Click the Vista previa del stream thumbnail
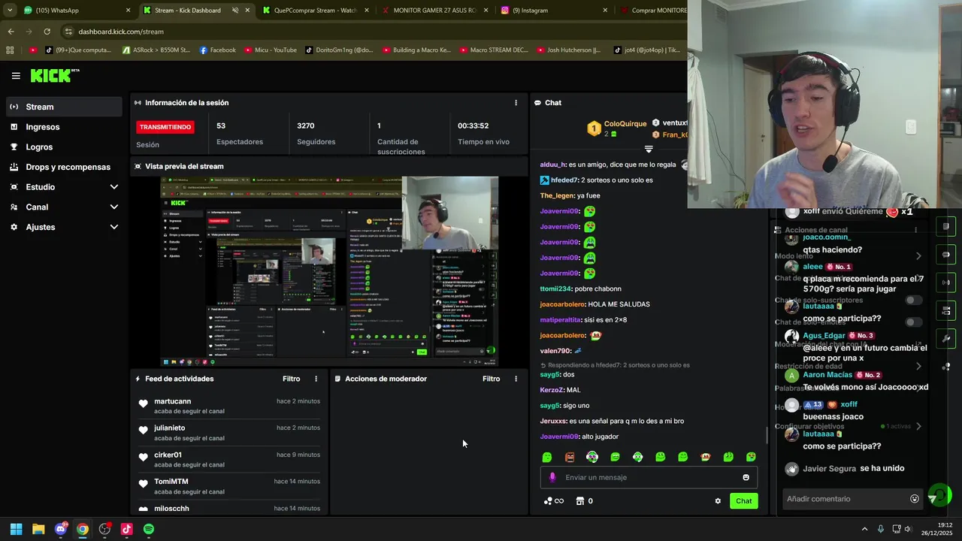This screenshot has height=541, width=962. click(x=329, y=271)
